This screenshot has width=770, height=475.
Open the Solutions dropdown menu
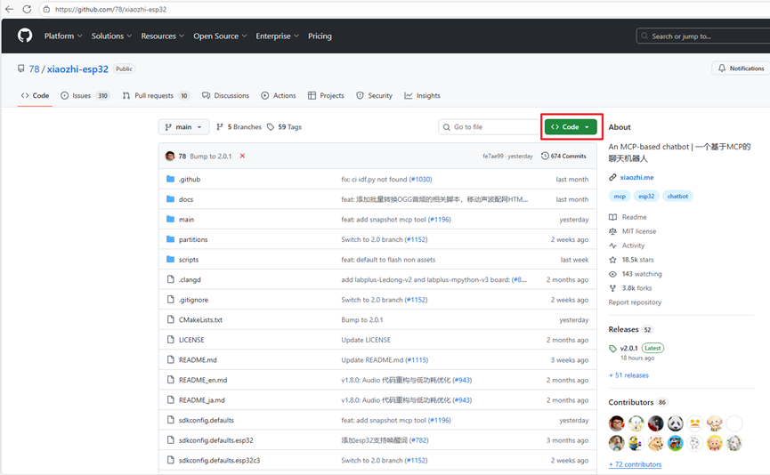point(111,36)
